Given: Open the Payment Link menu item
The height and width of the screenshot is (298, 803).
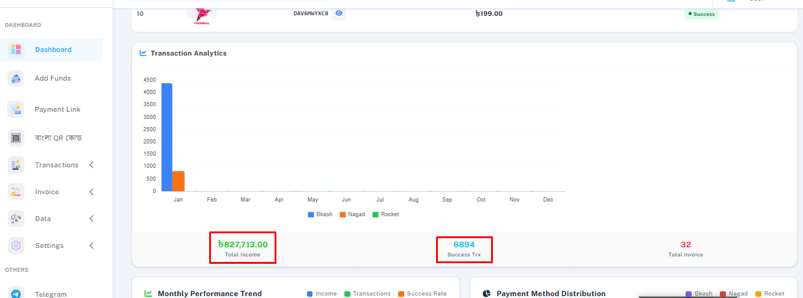Looking at the screenshot, I should click(x=57, y=109).
